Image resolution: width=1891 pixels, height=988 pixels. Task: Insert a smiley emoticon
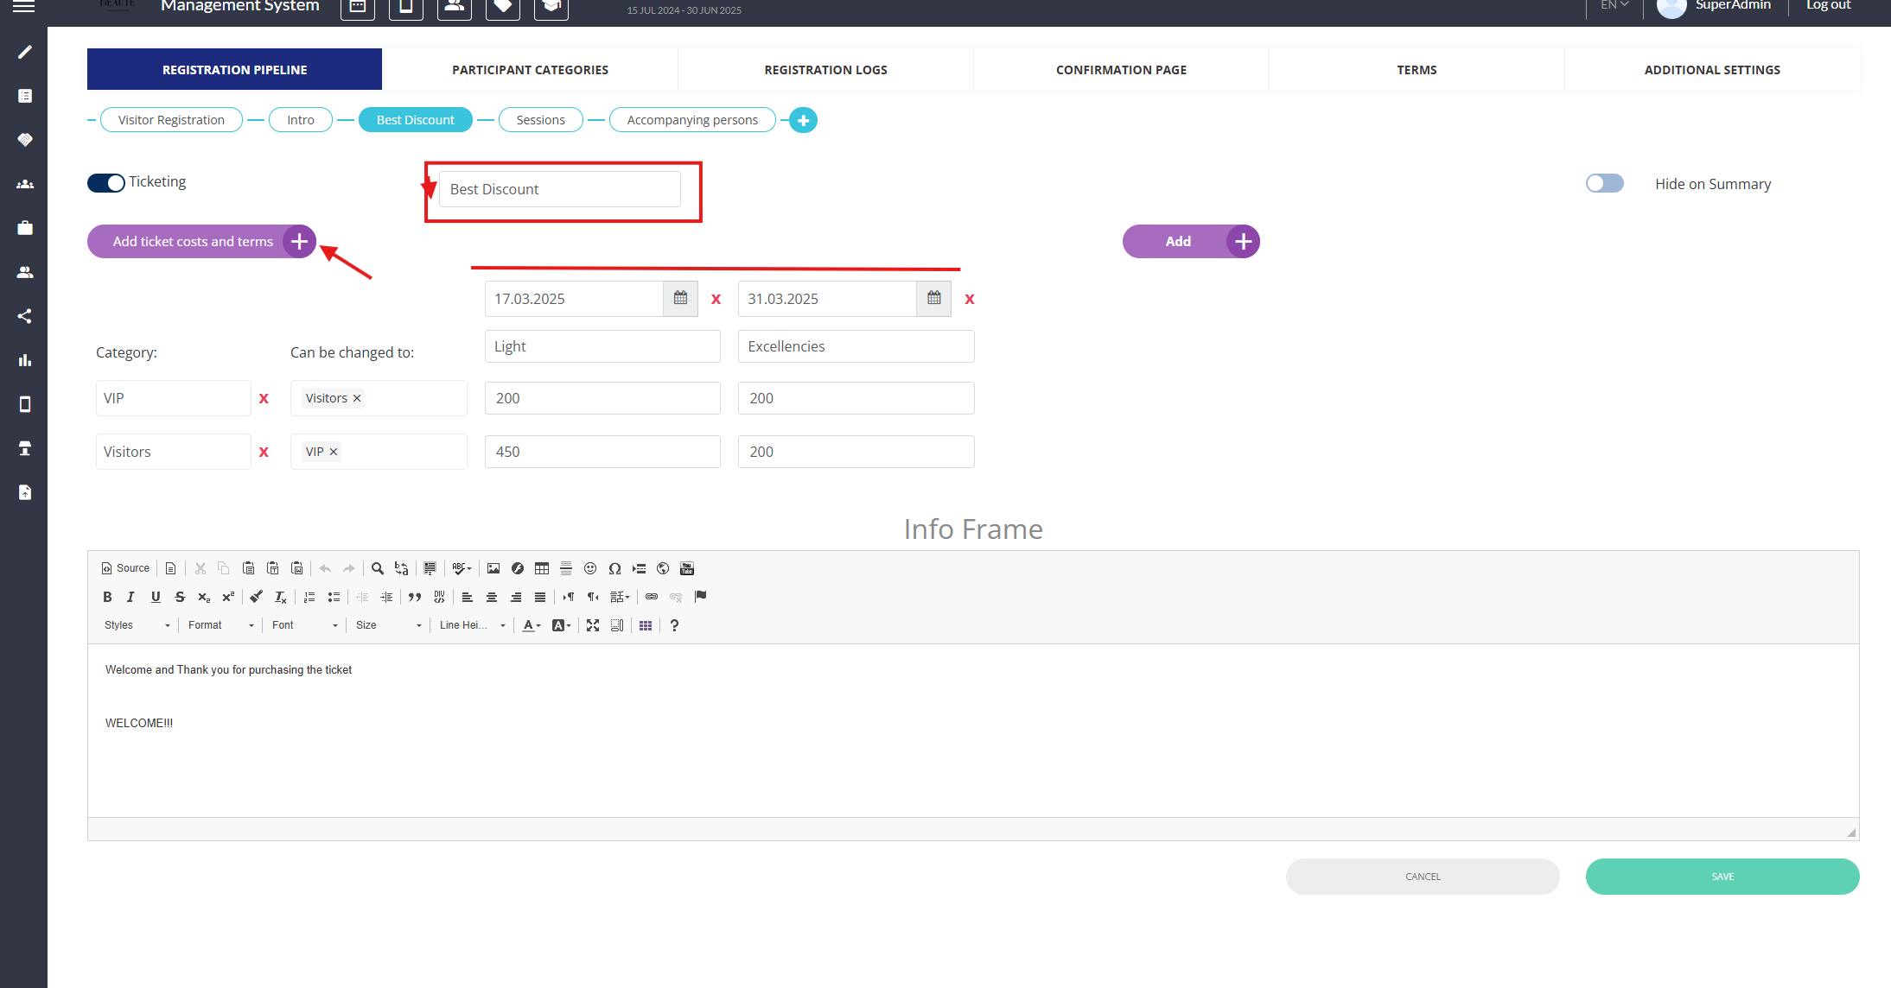[x=590, y=568]
